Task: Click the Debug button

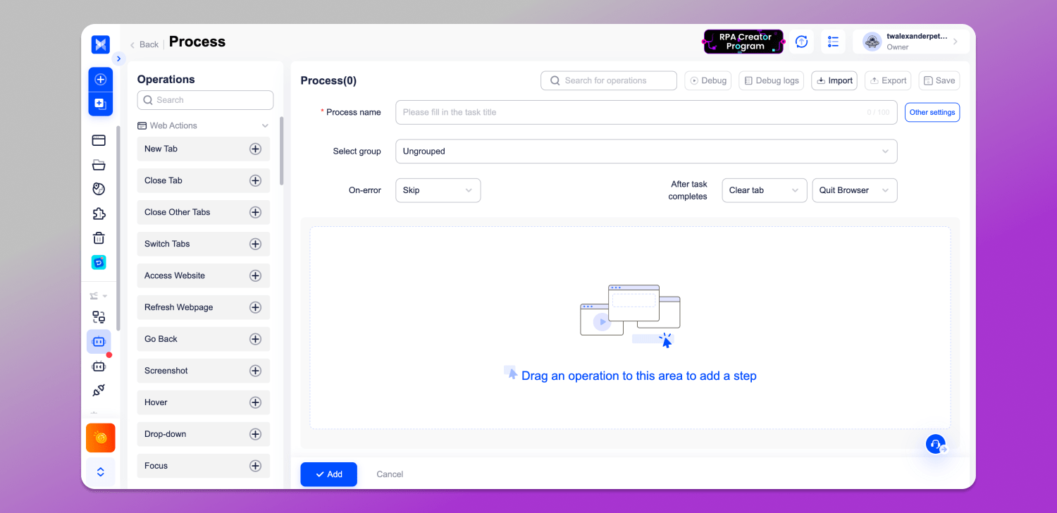Action: [x=708, y=80]
